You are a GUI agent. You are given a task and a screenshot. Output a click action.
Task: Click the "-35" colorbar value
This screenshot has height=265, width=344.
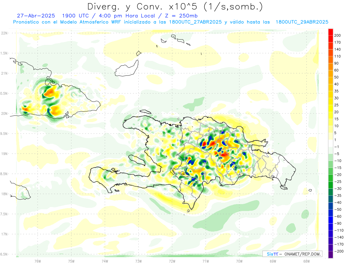click(338, 196)
